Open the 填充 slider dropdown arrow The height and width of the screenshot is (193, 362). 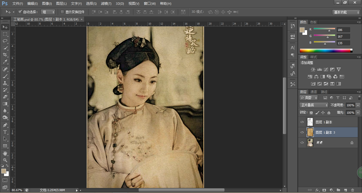click(x=358, y=113)
